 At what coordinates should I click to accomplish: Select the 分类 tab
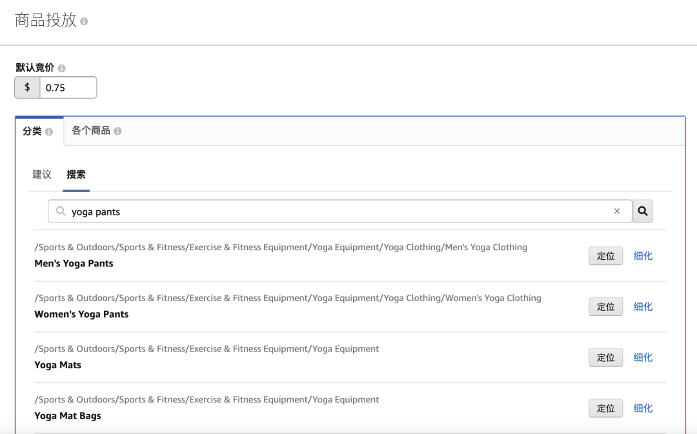[x=32, y=131]
